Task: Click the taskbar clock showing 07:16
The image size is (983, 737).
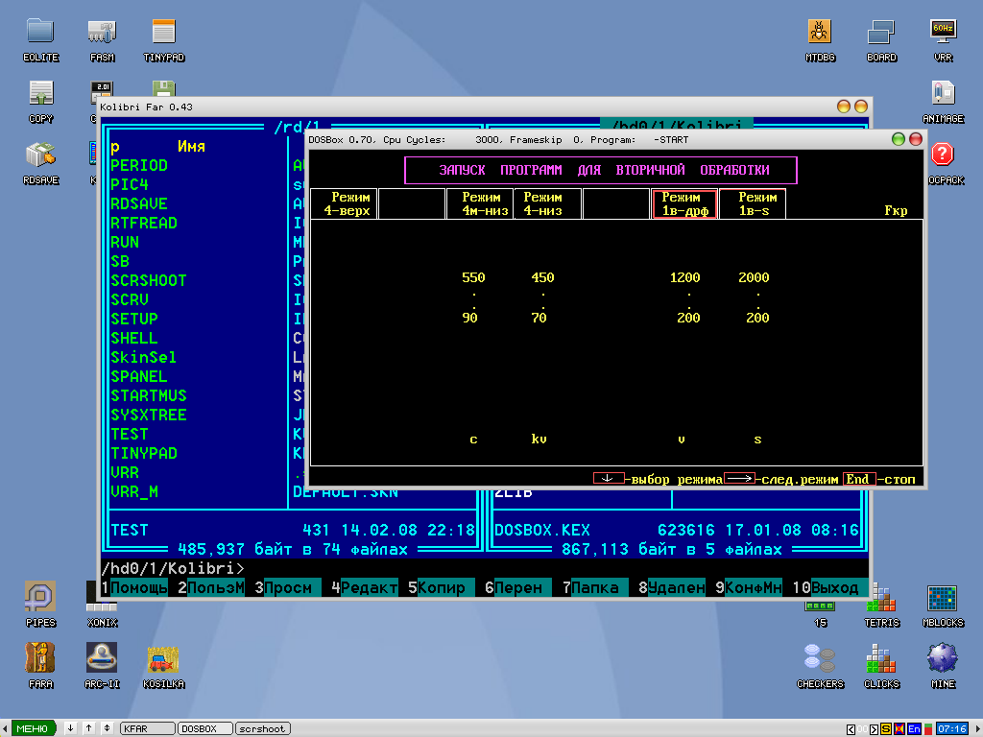Action: pyautogui.click(x=951, y=729)
